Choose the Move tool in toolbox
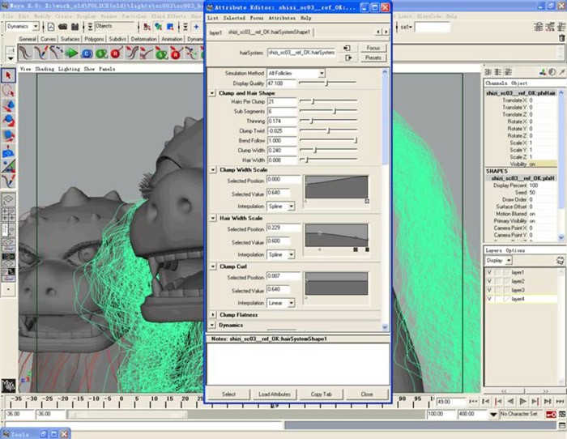 coord(8,105)
